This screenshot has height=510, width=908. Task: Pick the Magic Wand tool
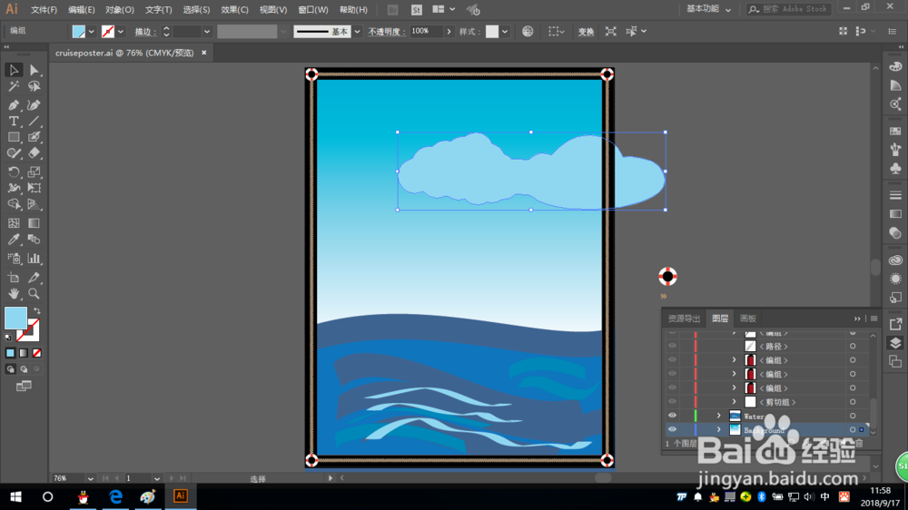(14, 86)
